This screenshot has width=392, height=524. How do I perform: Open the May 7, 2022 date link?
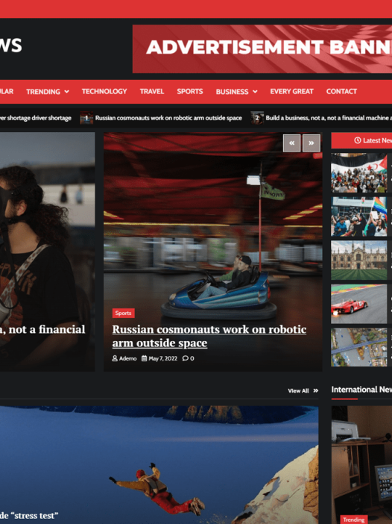(x=162, y=358)
